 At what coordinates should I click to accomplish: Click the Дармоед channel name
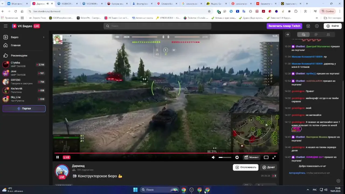(78, 166)
